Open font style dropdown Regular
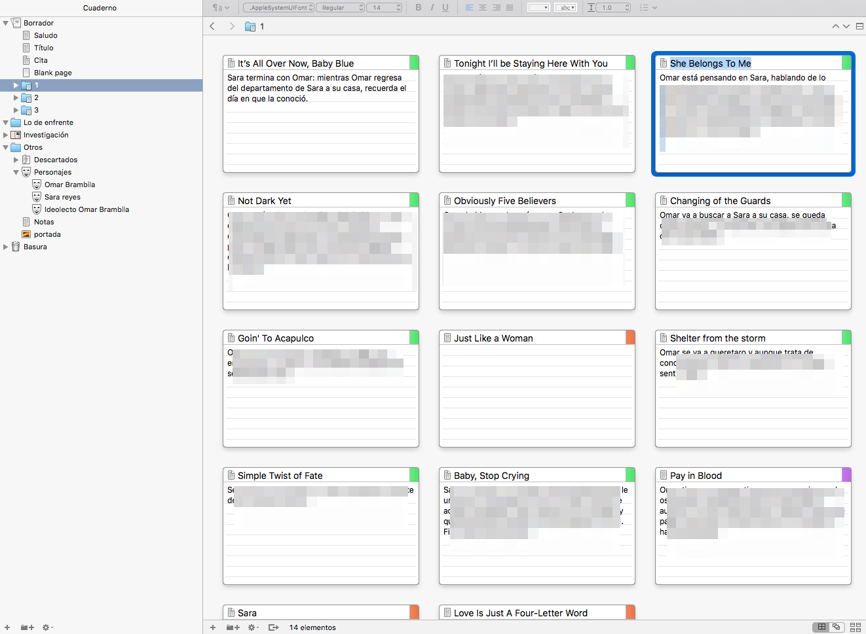866x634 pixels. pyautogui.click(x=341, y=8)
